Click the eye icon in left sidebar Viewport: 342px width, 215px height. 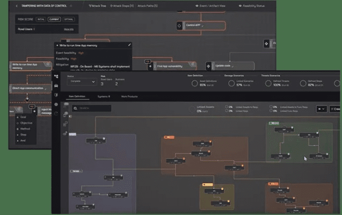pos(57,104)
